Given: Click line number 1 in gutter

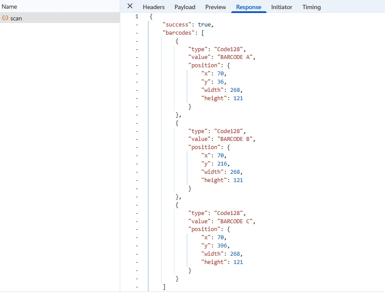Looking at the screenshot, I should (x=137, y=16).
